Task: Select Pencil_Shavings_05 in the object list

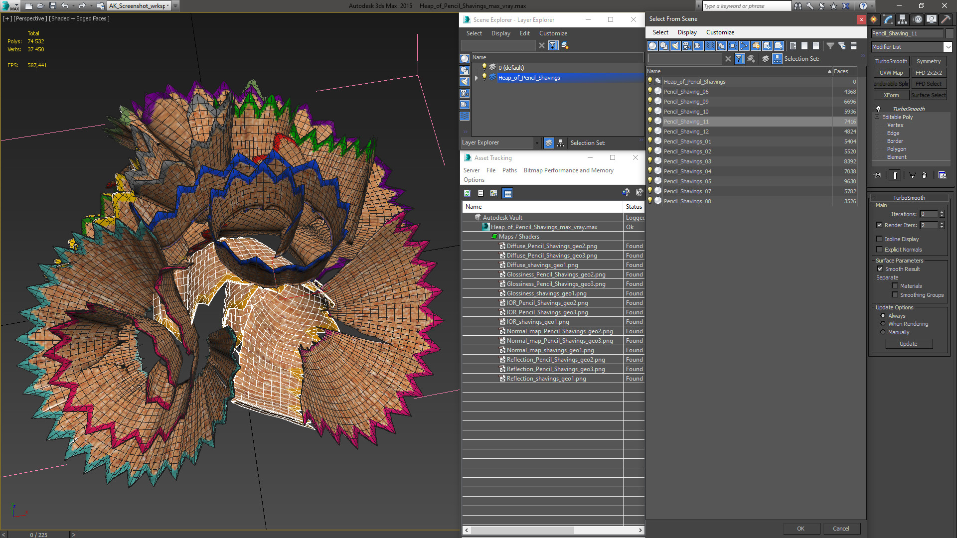Action: point(687,181)
